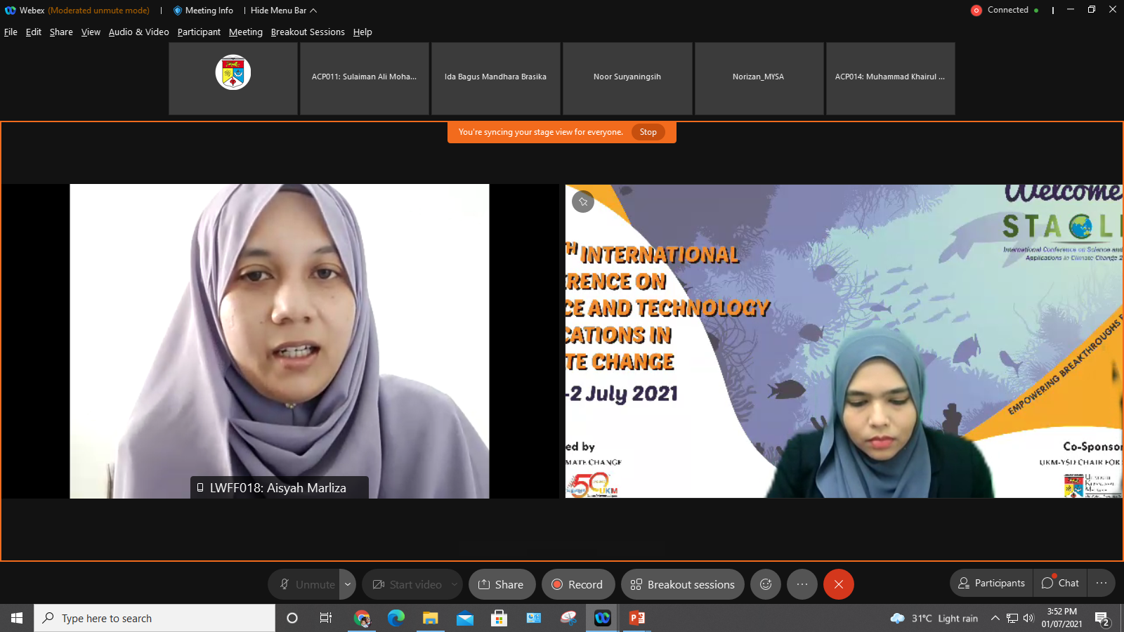Click the pin icon on right video
This screenshot has height=632, width=1124.
pyautogui.click(x=583, y=202)
